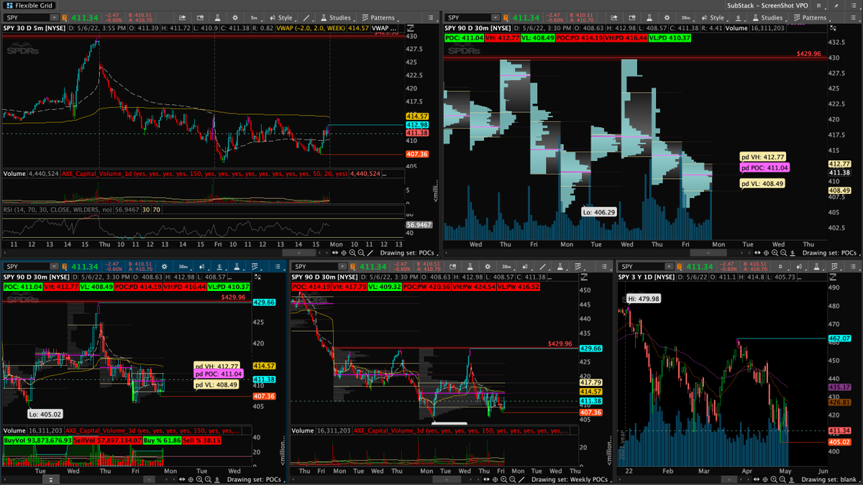Open share menu in SPY 5m chart toolbar
This screenshot has width=863, height=485.
(182, 17)
